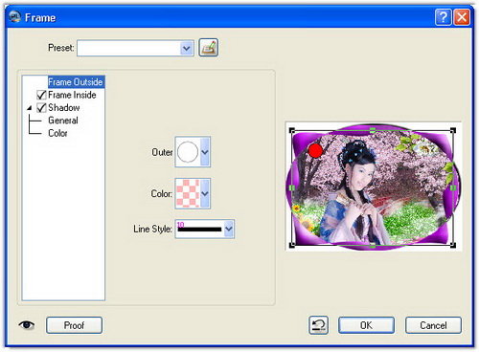Click the black Line Style preview
479x352 pixels.
point(199,229)
